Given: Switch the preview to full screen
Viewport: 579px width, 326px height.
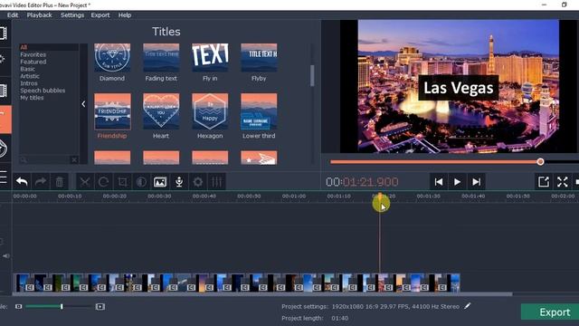Looking at the screenshot, I should point(563,181).
